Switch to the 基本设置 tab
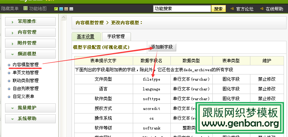 (x=86, y=37)
